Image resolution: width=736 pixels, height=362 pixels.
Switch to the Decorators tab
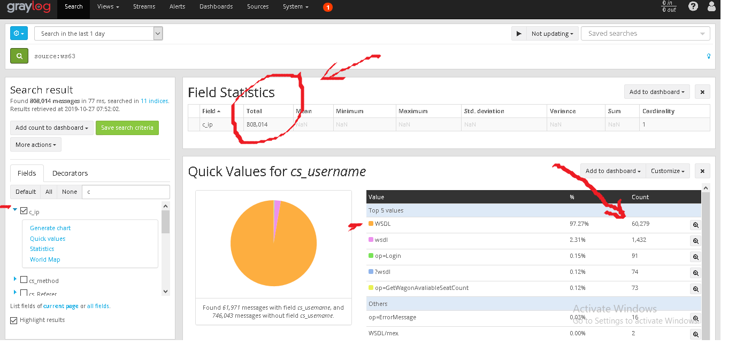click(70, 173)
